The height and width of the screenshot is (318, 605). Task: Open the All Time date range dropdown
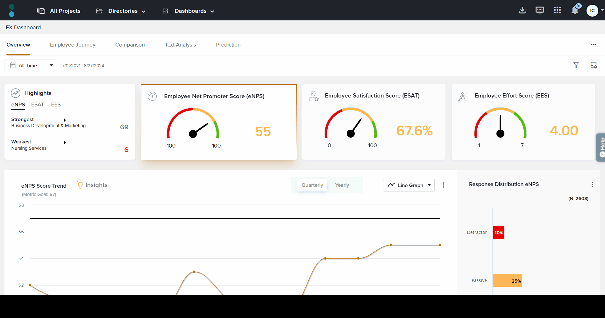click(31, 66)
